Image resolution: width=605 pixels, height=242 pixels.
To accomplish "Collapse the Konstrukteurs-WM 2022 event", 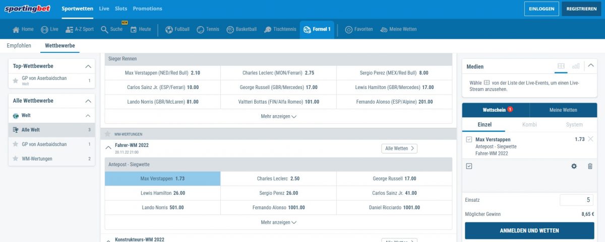I will 108,240.
